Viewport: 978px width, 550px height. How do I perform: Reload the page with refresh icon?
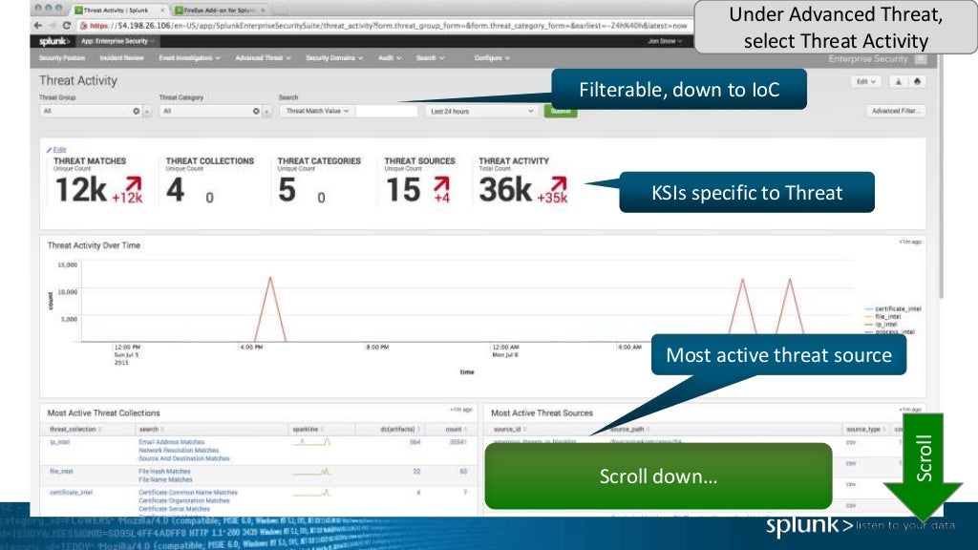(x=66, y=26)
